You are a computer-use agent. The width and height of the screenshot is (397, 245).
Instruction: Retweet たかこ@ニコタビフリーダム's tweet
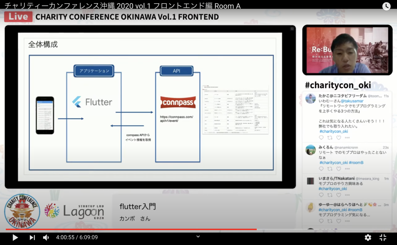coord(330,138)
